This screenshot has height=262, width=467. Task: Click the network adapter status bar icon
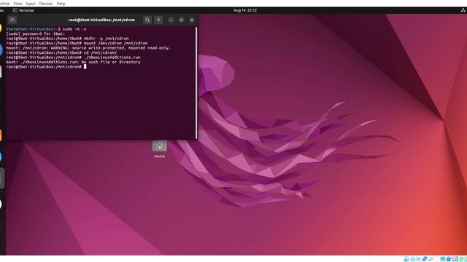425,259
